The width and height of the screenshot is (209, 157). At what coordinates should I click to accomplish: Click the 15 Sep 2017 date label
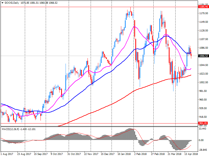click(x=41, y=154)
